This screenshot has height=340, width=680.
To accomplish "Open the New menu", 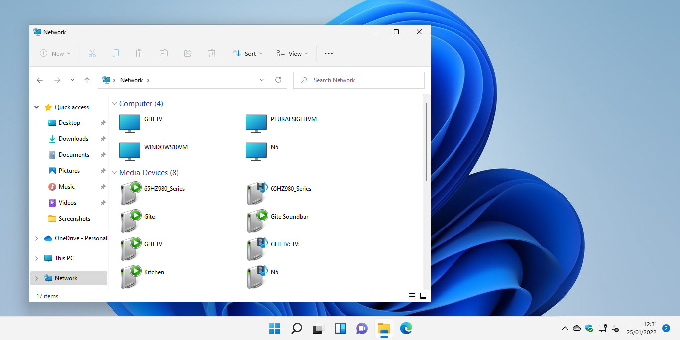I will pos(55,53).
